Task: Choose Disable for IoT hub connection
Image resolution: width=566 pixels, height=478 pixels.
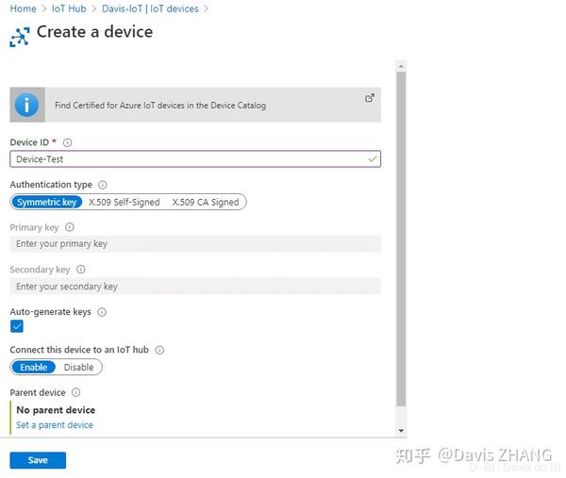Action: pos(78,368)
